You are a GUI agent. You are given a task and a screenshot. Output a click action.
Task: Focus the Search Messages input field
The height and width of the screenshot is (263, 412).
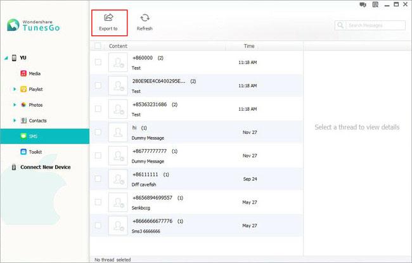370,25
